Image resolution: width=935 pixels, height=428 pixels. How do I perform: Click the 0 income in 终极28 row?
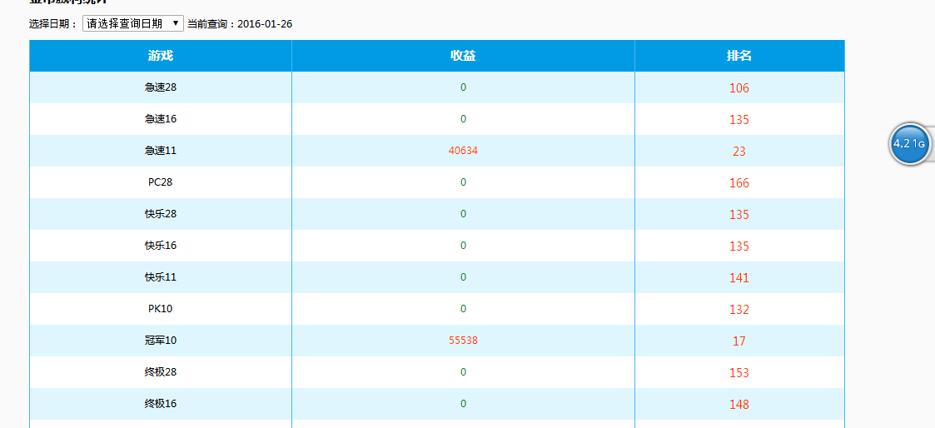pyautogui.click(x=463, y=372)
